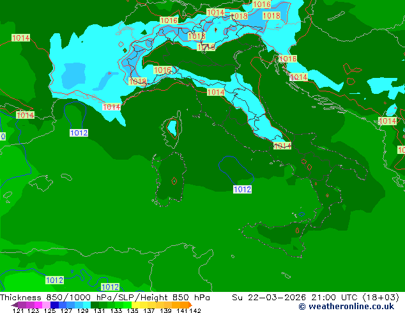This screenshot has width=405, height=313.
Task: Click legend value '139'
Action: (x=165, y=310)
